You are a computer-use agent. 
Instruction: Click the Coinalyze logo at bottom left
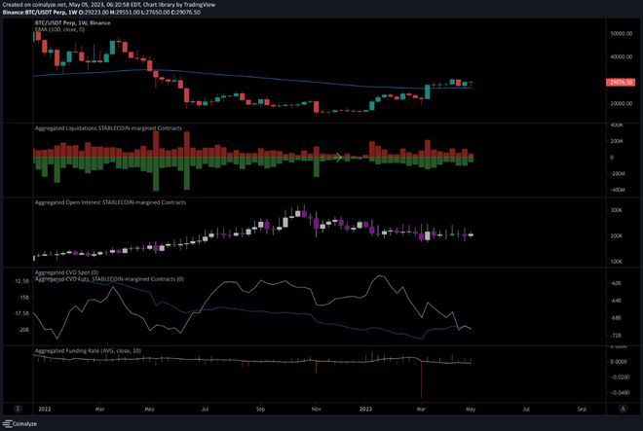tap(31, 423)
